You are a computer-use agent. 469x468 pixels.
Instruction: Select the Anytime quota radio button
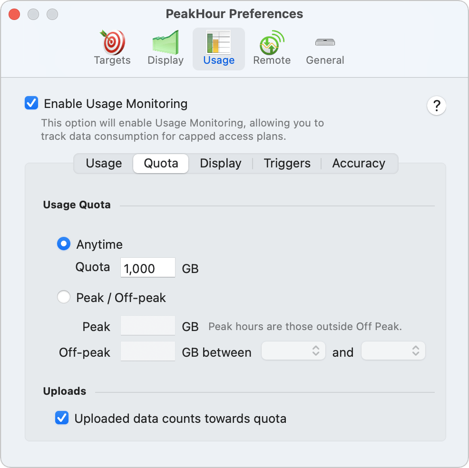pos(64,244)
